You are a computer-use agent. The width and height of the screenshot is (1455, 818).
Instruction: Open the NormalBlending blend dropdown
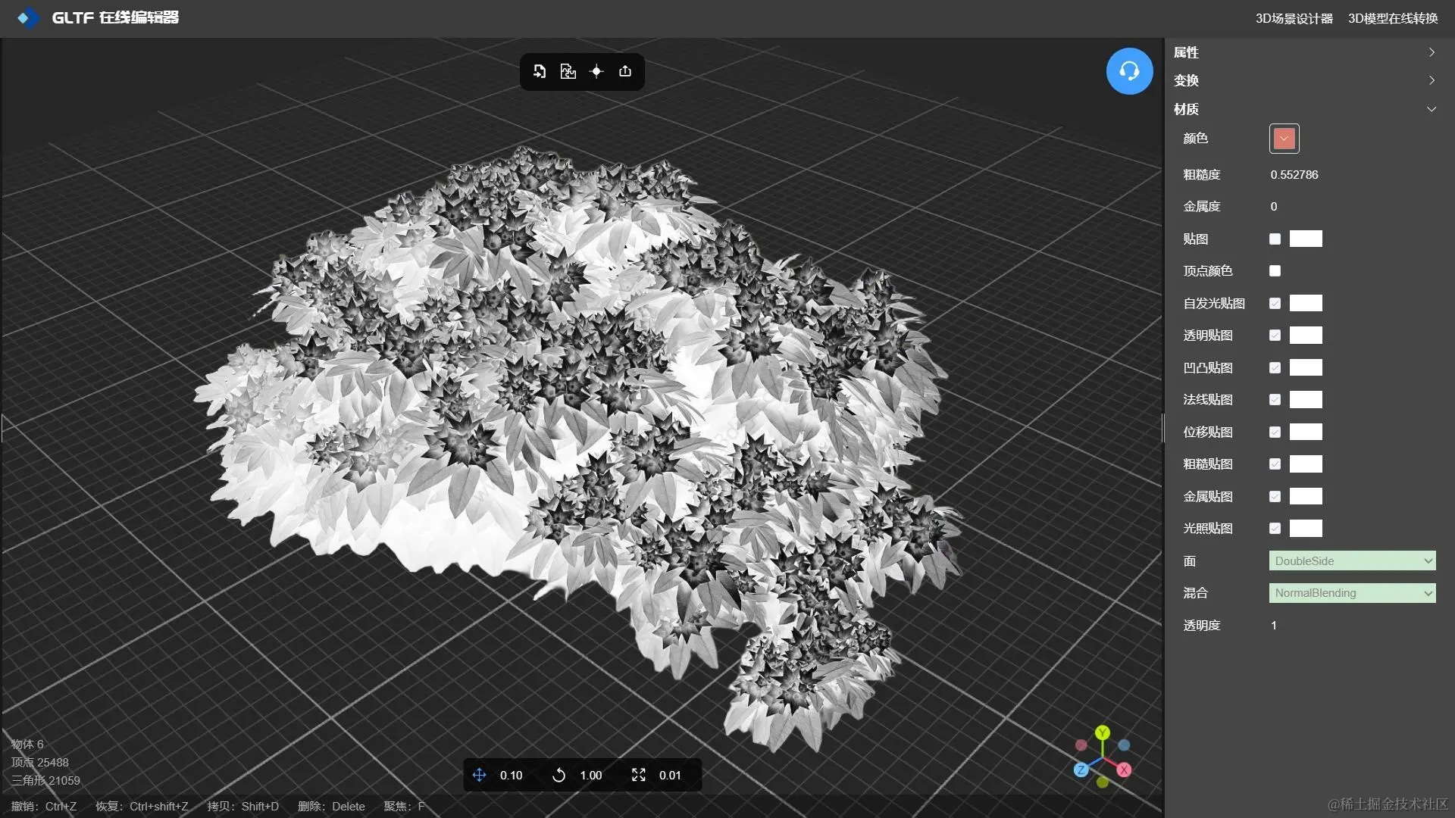pyautogui.click(x=1352, y=593)
